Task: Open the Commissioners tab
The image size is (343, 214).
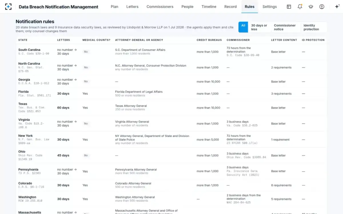Action: click(160, 7)
